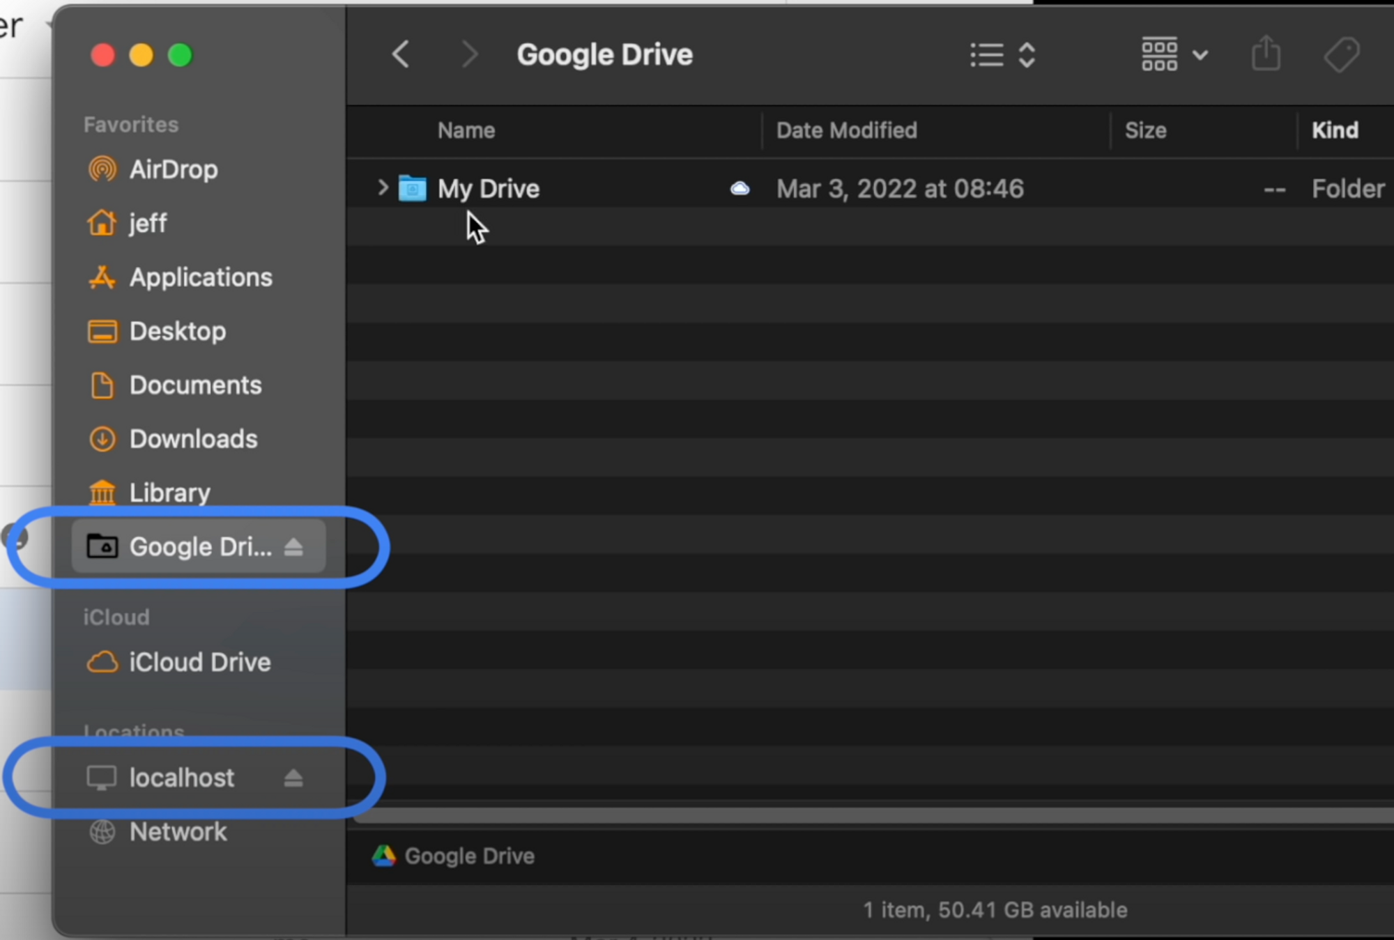Click the Share toolbar icon
Viewport: 1394px width, 940px height.
pos(1266,54)
